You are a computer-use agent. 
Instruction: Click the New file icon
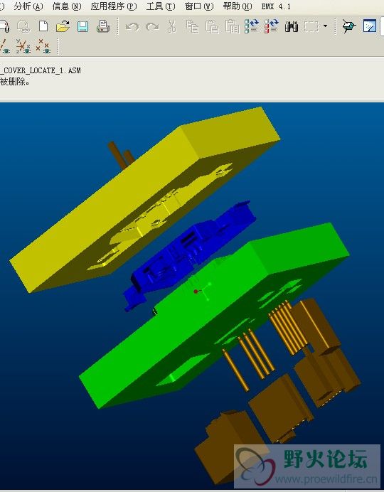43,26
